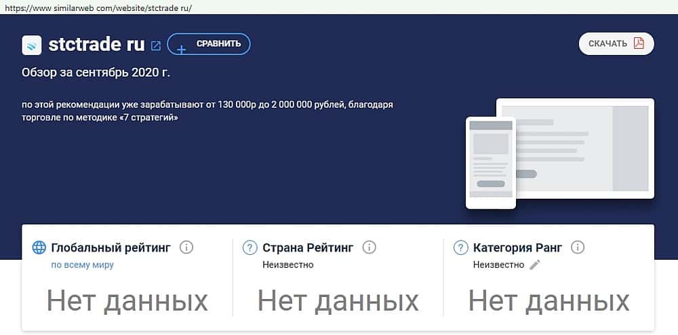Click the Категория Ранг heading
The width and height of the screenshot is (678, 335).
(x=517, y=248)
